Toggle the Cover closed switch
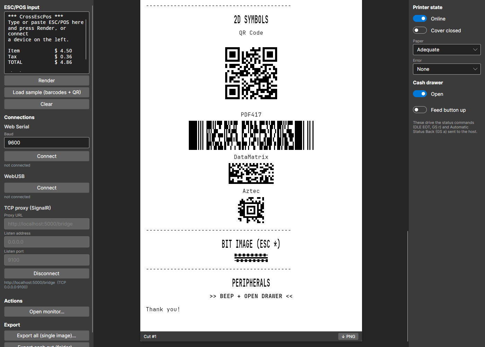485x347 pixels. coord(420,31)
